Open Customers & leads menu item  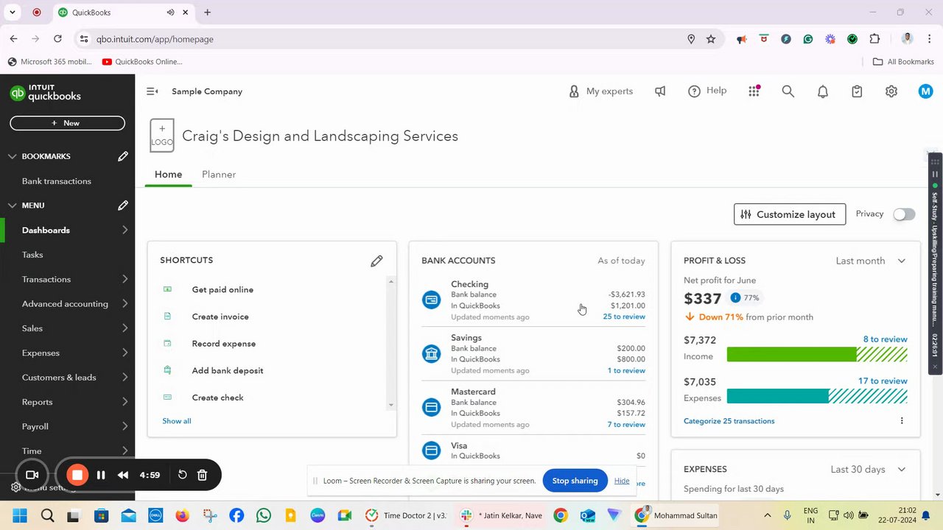pyautogui.click(x=59, y=378)
